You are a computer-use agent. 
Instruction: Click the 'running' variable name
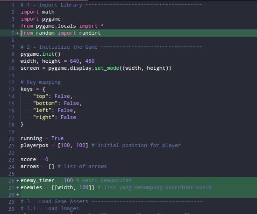click(31, 139)
